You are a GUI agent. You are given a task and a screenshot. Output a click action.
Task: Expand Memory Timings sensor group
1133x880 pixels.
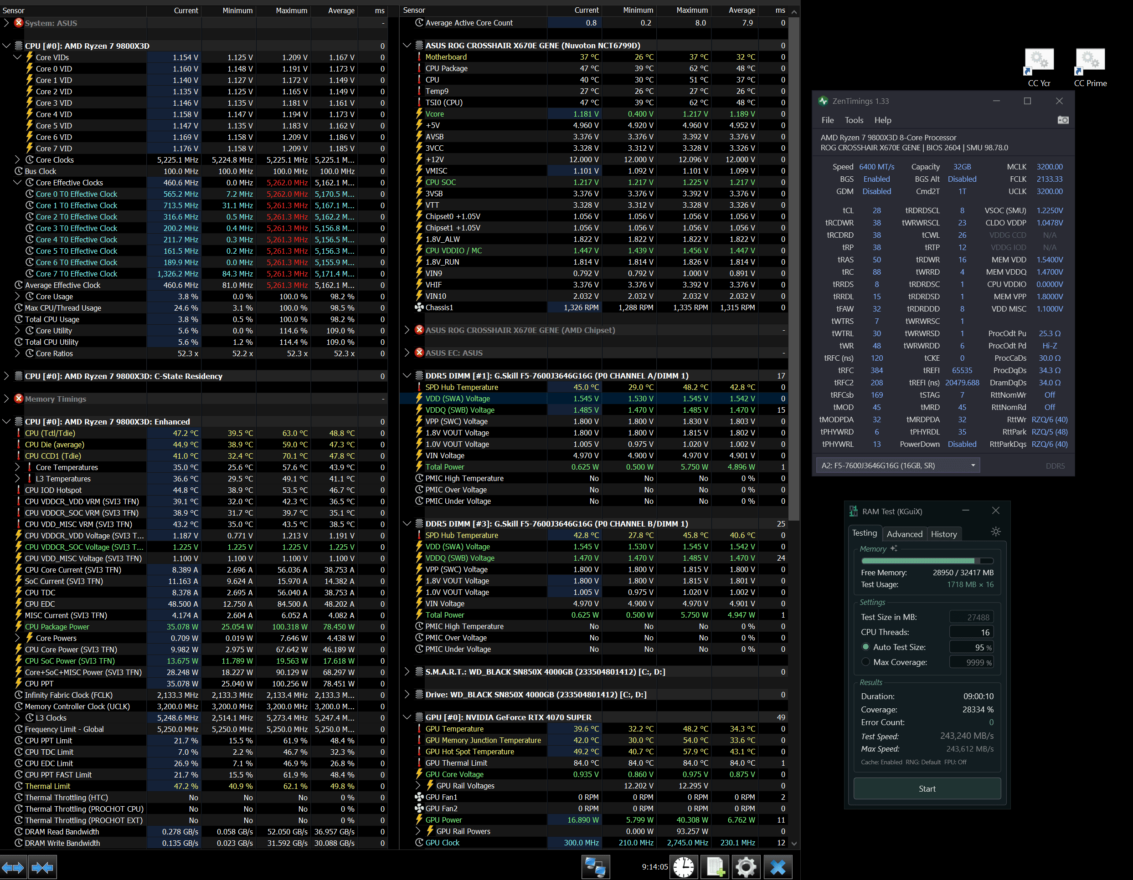(x=6, y=399)
